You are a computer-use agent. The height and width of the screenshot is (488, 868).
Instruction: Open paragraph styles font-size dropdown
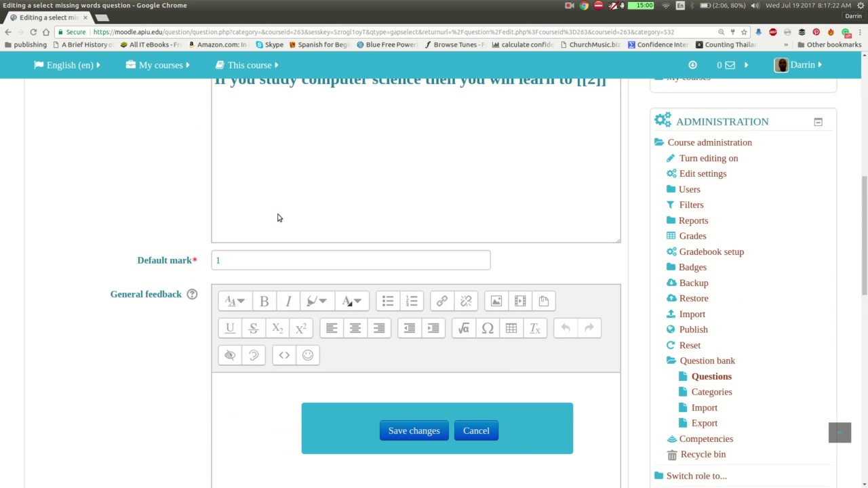click(235, 301)
